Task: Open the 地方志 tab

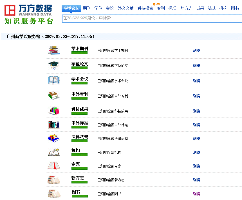Action: point(187,8)
